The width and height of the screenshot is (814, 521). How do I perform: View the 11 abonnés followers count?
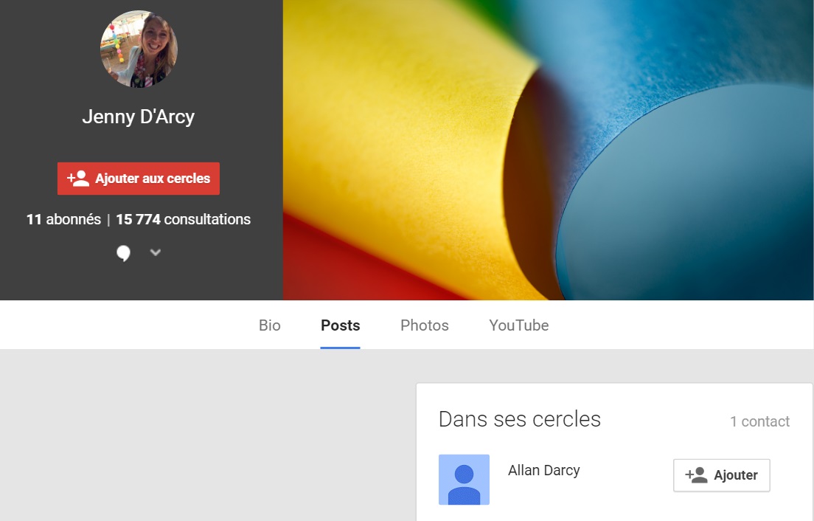tap(64, 219)
